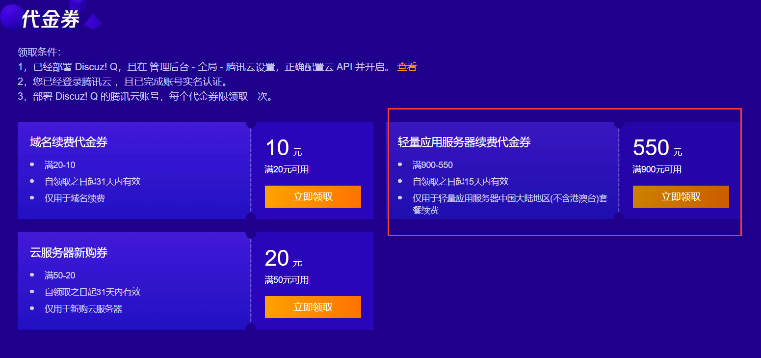Click the 满50-20 bullet text
The height and width of the screenshot is (358, 761).
[60, 275]
